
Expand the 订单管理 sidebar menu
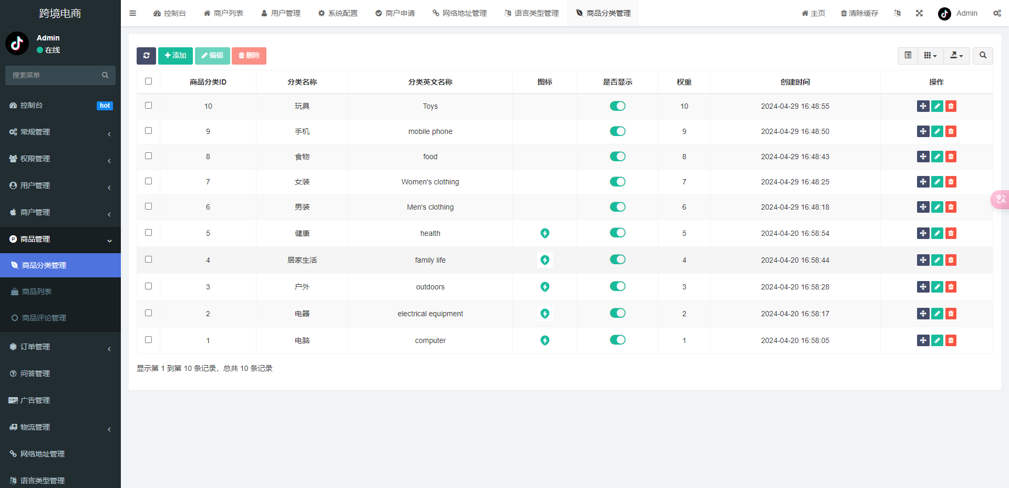click(x=60, y=347)
